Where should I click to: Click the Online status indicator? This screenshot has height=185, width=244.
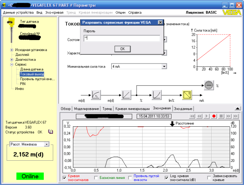pyautogui.click(x=30, y=176)
